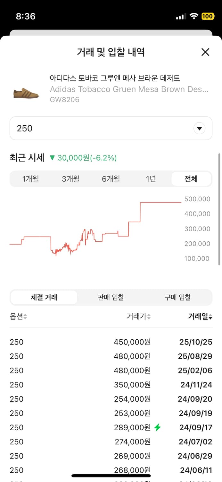Click the green -6.2% price change text

pyautogui.click(x=86, y=158)
